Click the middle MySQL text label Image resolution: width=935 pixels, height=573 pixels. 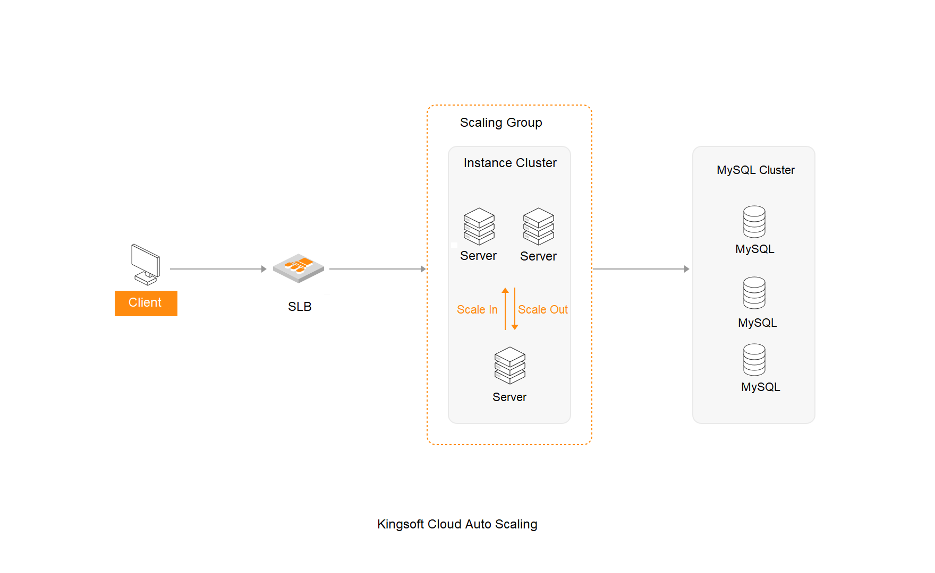[758, 323]
